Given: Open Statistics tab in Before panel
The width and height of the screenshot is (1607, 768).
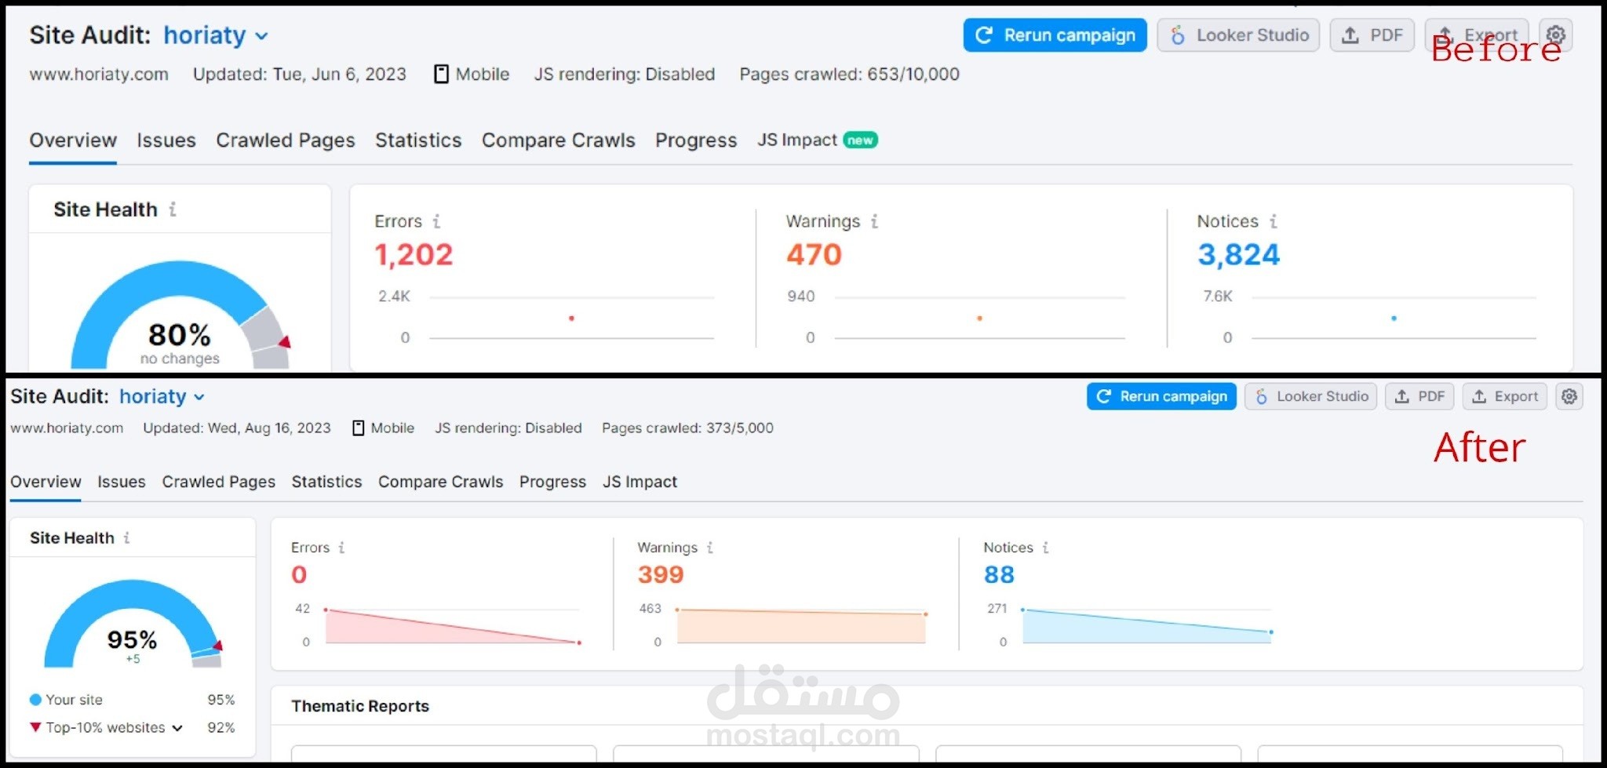Looking at the screenshot, I should tap(418, 140).
